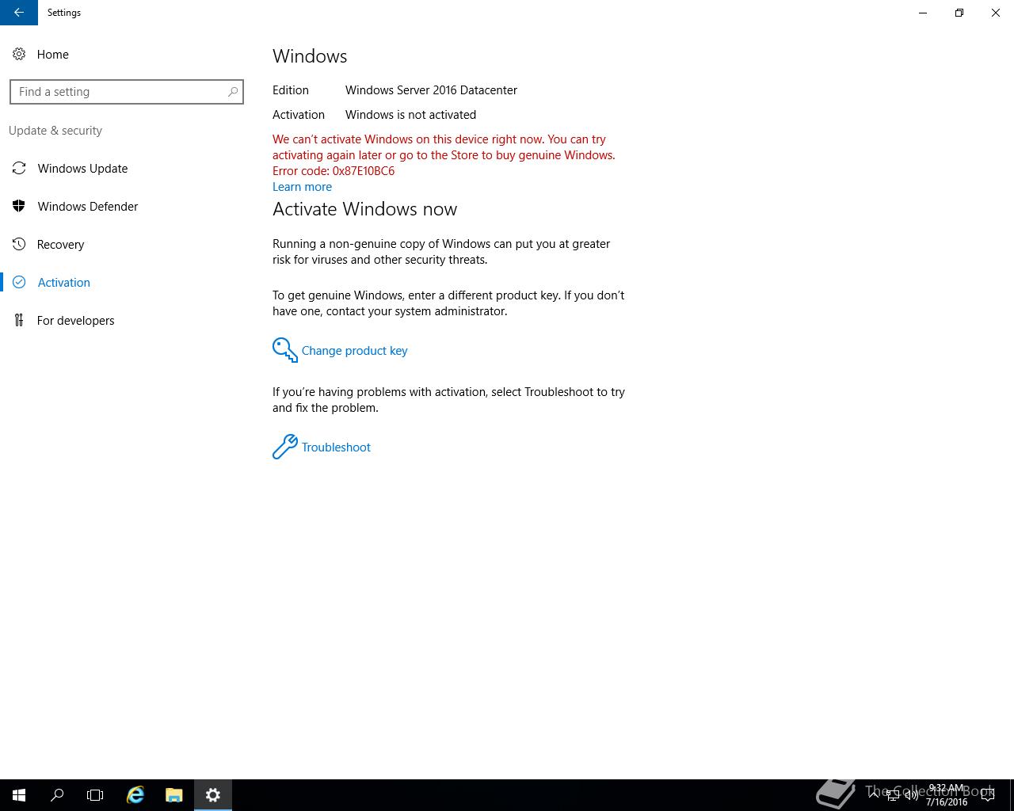Click the Learn more link

[x=302, y=187]
